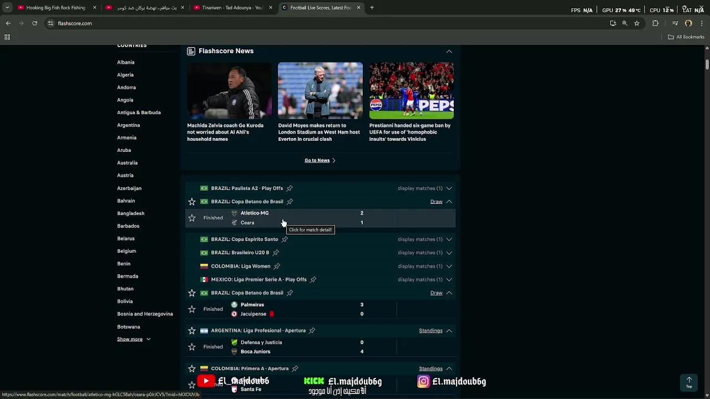Pin the Brasileiro U20 B league
Image resolution: width=710 pixels, height=399 pixels.
tap(276, 253)
